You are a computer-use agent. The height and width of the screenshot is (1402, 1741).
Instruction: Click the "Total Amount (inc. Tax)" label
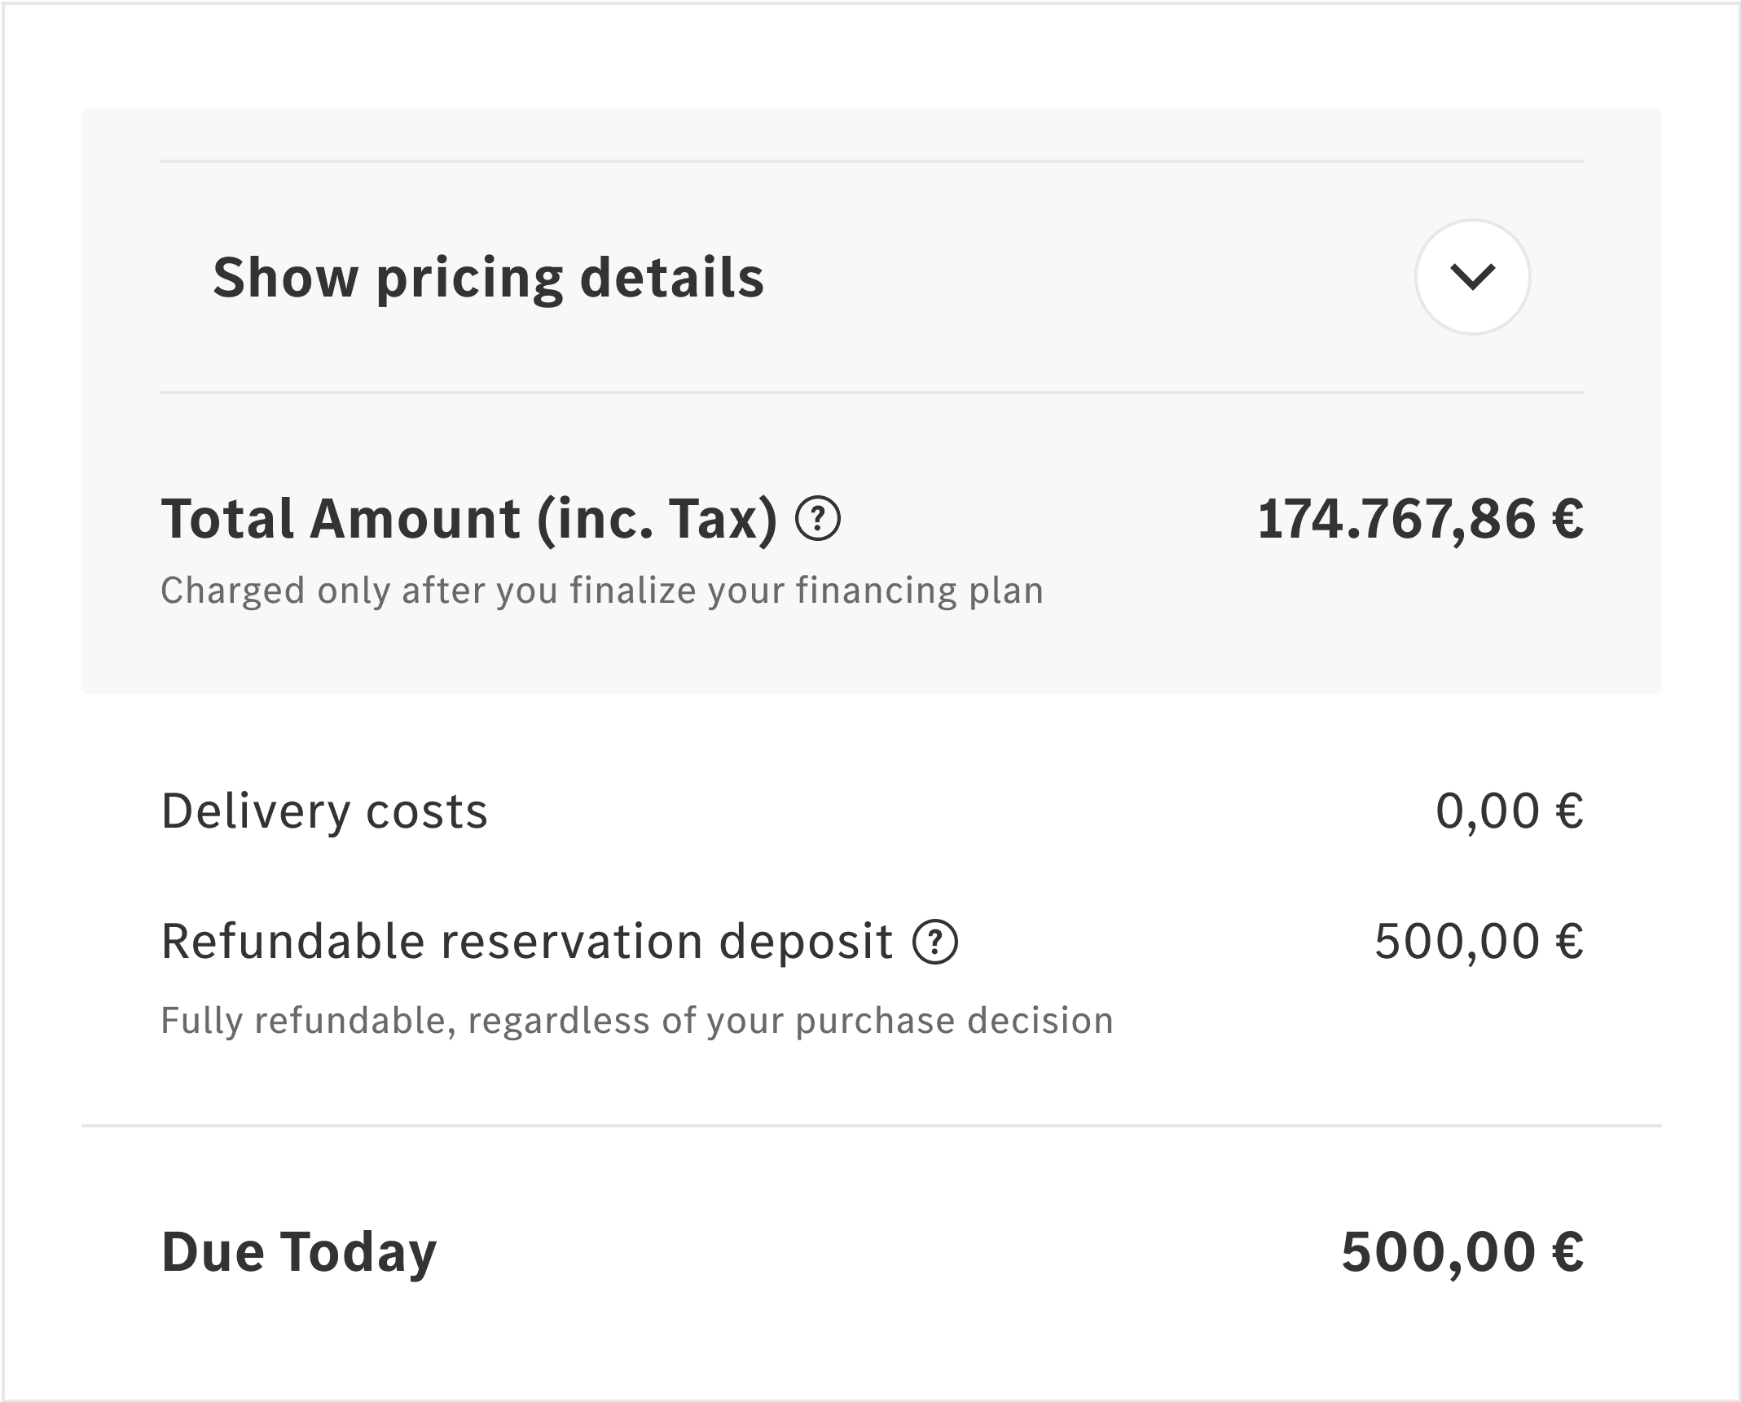(x=468, y=519)
